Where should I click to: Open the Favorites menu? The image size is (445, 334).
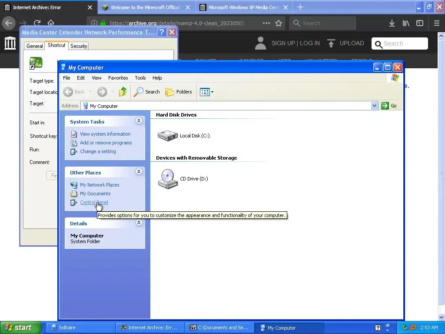tap(118, 78)
